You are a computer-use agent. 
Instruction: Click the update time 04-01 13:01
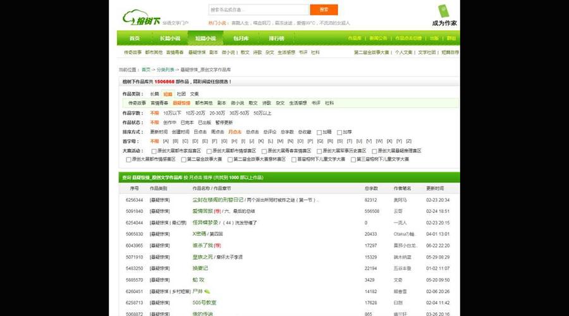tap(437, 234)
